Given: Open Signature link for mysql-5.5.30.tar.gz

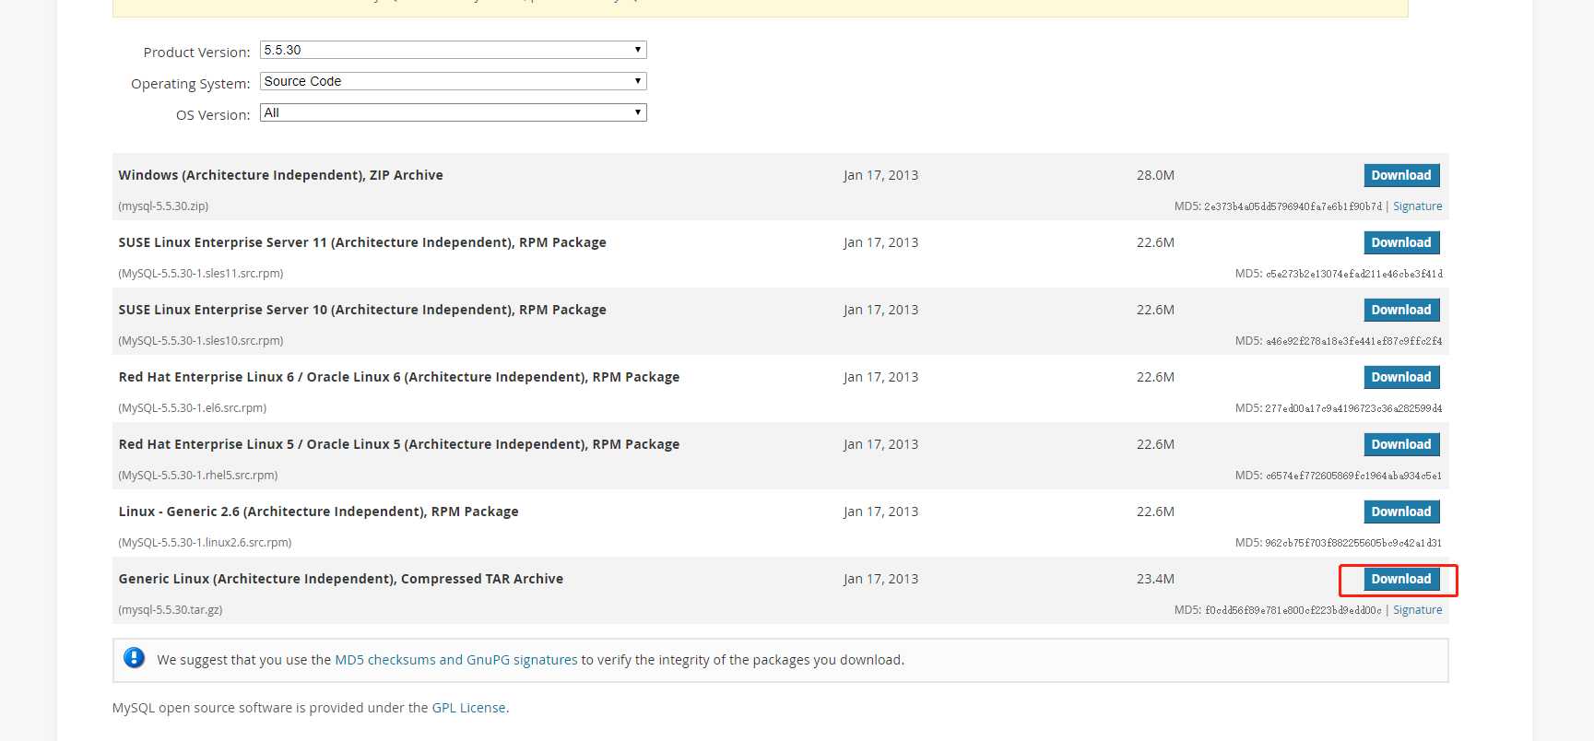Looking at the screenshot, I should coord(1417,610).
